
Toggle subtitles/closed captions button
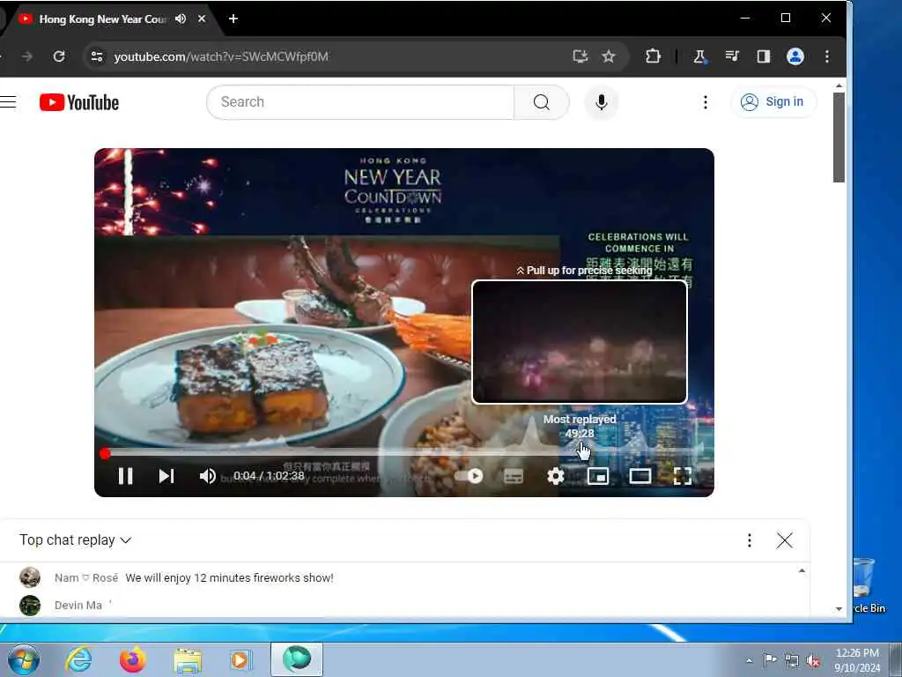point(514,476)
